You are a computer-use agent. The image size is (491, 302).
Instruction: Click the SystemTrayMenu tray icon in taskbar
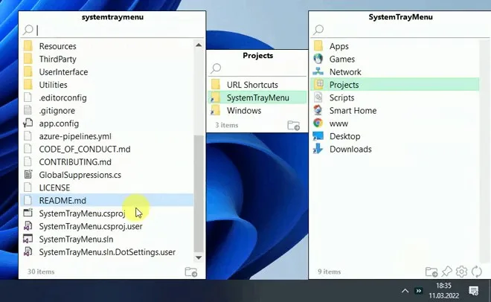tap(418, 291)
